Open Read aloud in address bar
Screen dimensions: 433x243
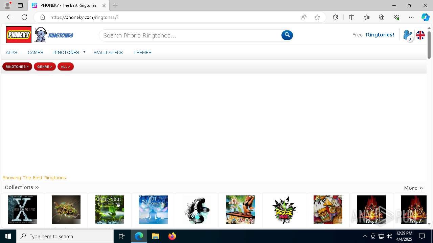[304, 17]
